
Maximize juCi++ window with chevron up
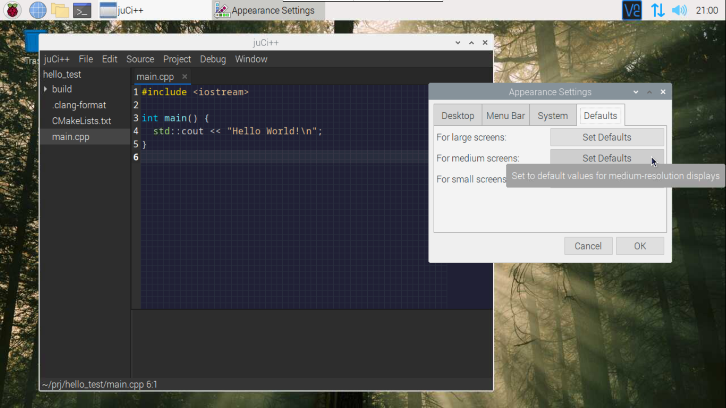click(x=471, y=42)
